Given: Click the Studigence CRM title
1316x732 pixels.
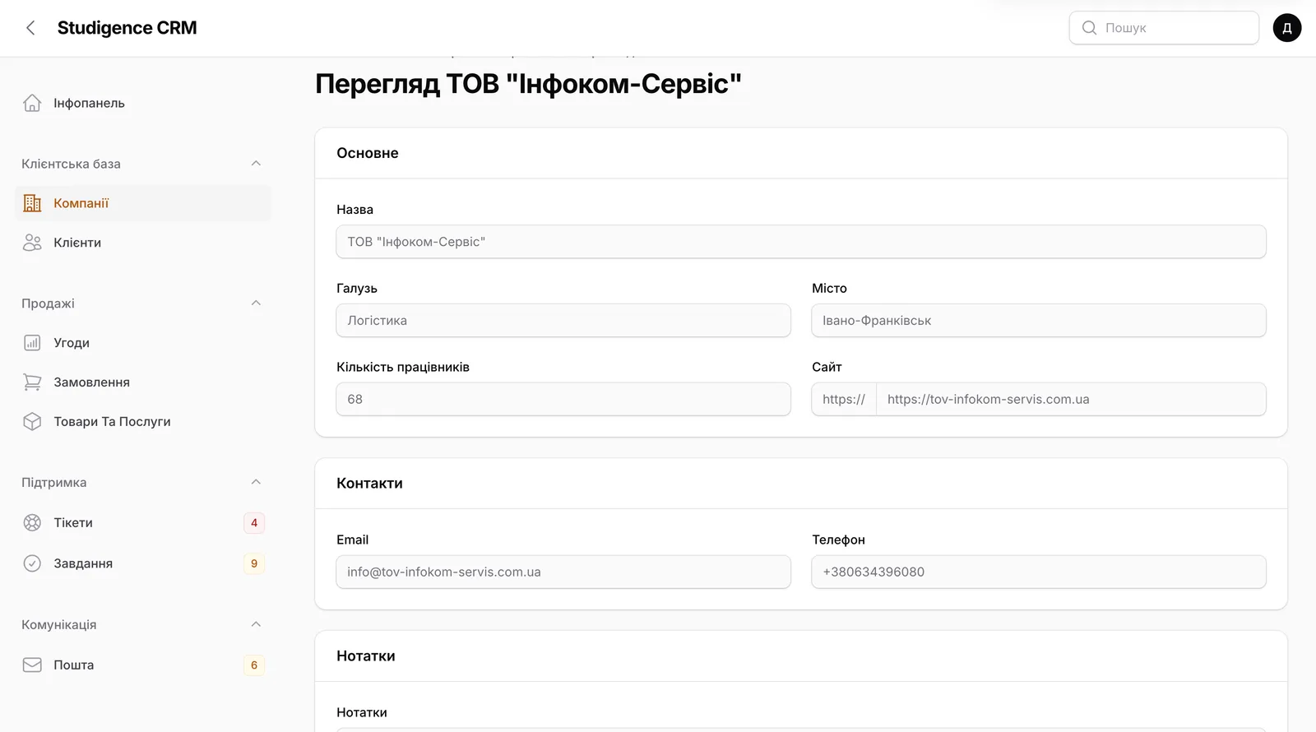Looking at the screenshot, I should coord(127,28).
